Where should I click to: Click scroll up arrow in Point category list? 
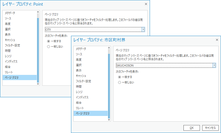point(38,12)
